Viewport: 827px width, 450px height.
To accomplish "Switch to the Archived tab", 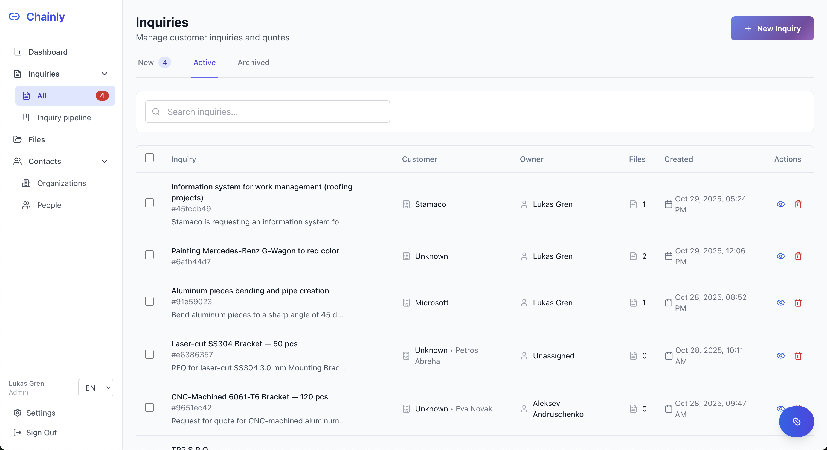I will (x=253, y=63).
